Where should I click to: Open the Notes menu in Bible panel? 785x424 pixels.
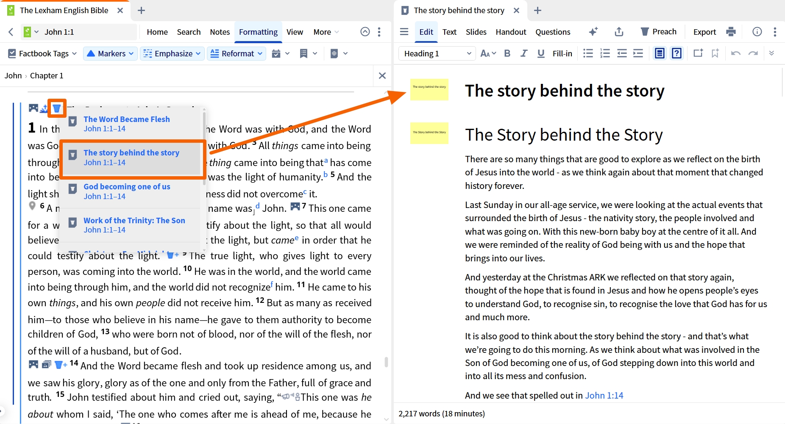pos(220,32)
